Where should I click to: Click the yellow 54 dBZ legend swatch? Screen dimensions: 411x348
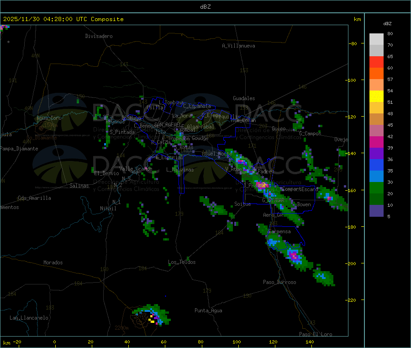(x=376, y=96)
